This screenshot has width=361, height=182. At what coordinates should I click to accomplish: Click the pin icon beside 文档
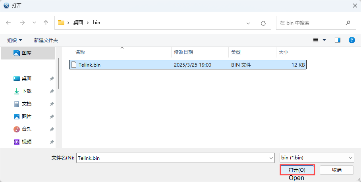[x=52, y=104]
